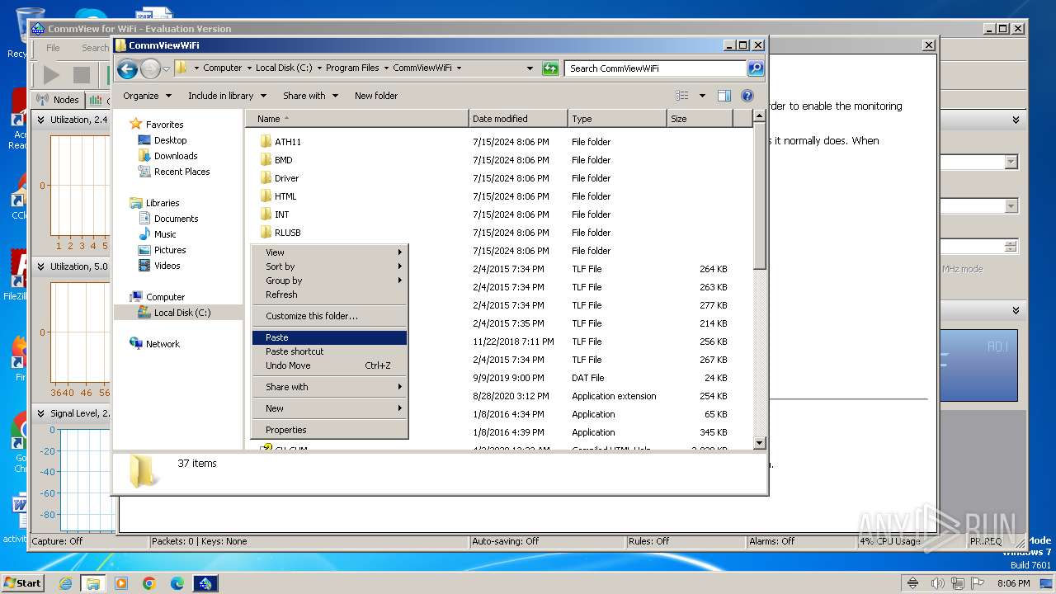This screenshot has width=1056, height=594.
Task: Open Microsoft Edge from the taskbar
Action: click(x=177, y=583)
